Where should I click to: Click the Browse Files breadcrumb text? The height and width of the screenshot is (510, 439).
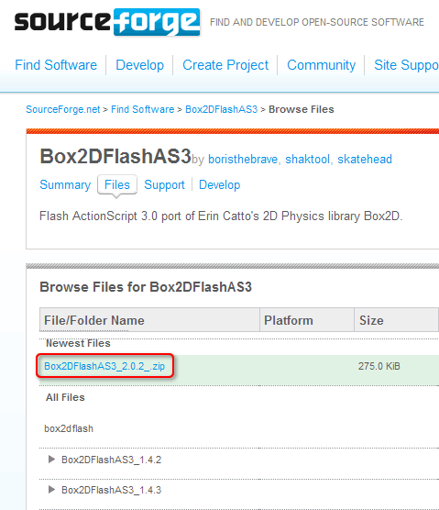pos(302,109)
